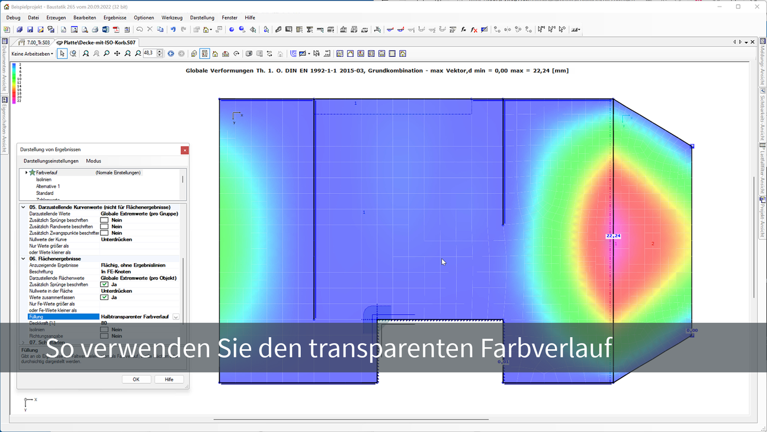Click the zoom value field showing 48,3
Image resolution: width=767 pixels, height=432 pixels.
coord(149,53)
